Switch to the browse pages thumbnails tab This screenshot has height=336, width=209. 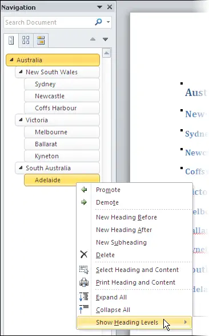click(x=26, y=40)
